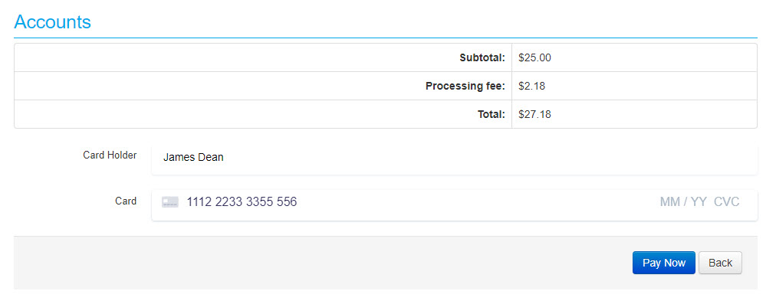Click the $2.18 processing fee value
This screenshot has width=776, height=301.
[x=531, y=86]
